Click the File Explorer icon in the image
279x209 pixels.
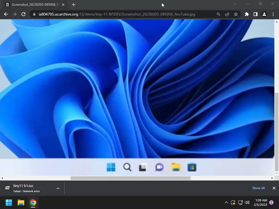click(176, 167)
